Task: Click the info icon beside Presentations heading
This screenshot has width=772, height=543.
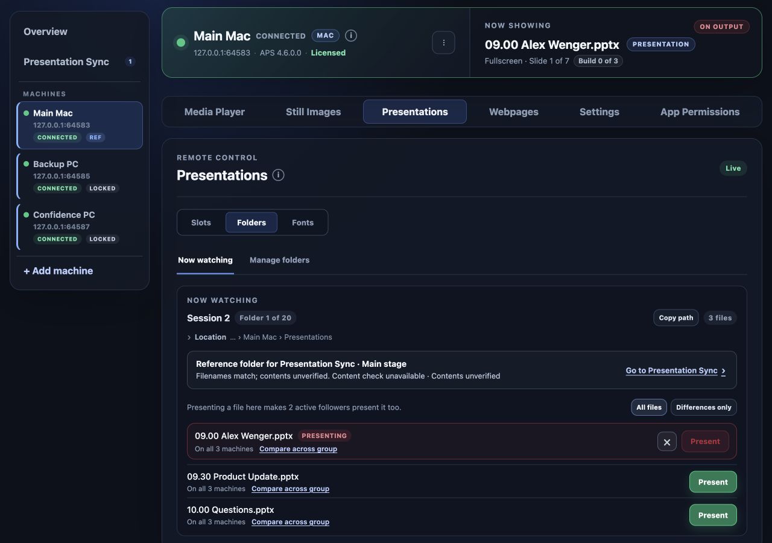Action: pyautogui.click(x=278, y=175)
